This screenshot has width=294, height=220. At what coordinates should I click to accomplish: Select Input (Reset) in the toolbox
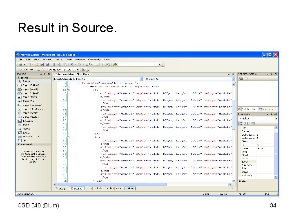(33, 89)
